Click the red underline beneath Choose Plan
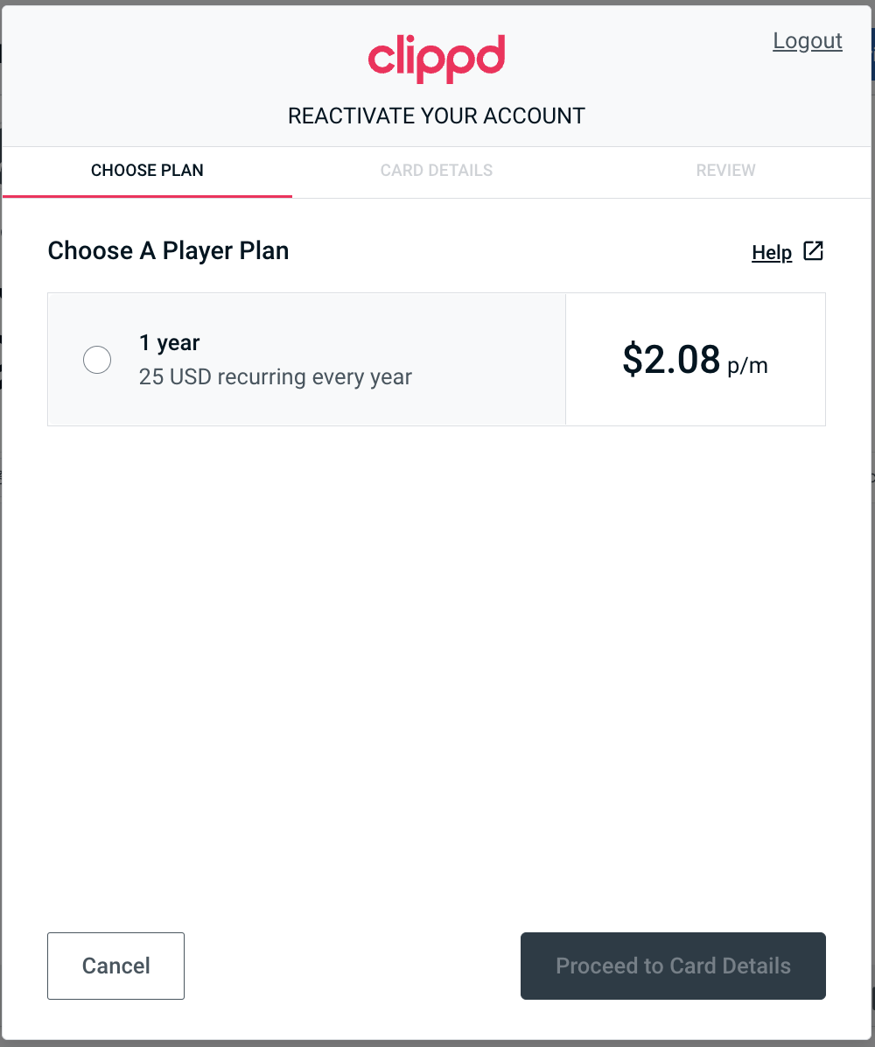The height and width of the screenshot is (1047, 875). 147,196
